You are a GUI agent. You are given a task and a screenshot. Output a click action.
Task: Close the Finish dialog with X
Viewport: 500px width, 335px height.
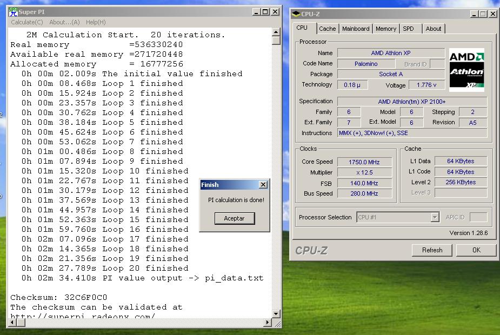(x=263, y=185)
